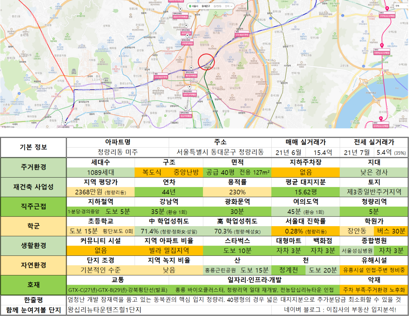Open the 제기동역(예정) pink label
The height and width of the screenshot is (316, 409).
click(191, 74)
